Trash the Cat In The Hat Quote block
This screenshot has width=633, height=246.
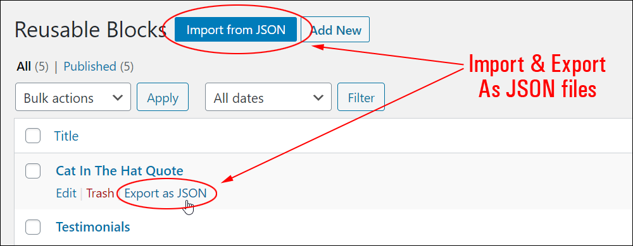(100, 194)
